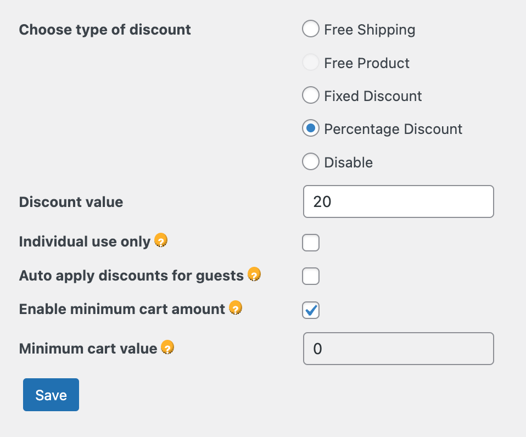The image size is (526, 437).
Task: Click the Choose type of discount heading
Action: click(x=105, y=30)
